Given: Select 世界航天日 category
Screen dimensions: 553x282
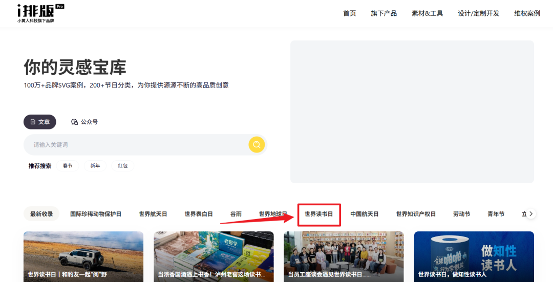Looking at the screenshot, I should tap(153, 214).
